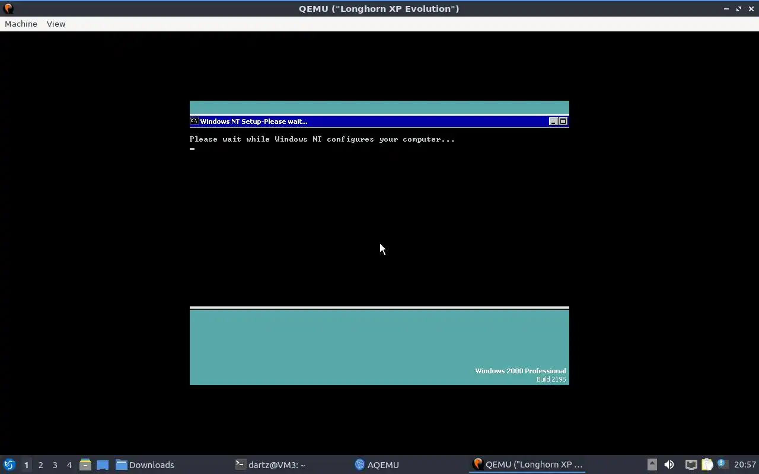Switch to workspace 1 in pager
The width and height of the screenshot is (759, 474).
click(x=26, y=465)
